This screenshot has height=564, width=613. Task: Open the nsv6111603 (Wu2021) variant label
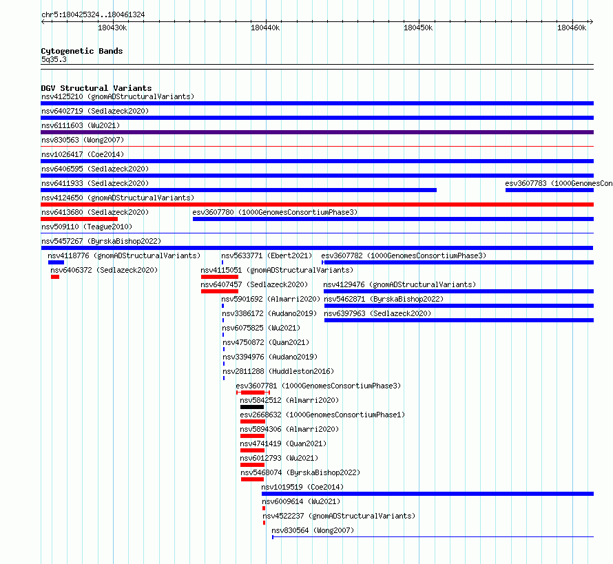pyautogui.click(x=81, y=125)
